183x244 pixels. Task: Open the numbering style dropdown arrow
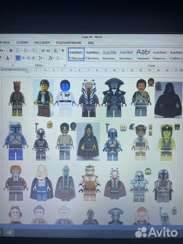(29, 51)
